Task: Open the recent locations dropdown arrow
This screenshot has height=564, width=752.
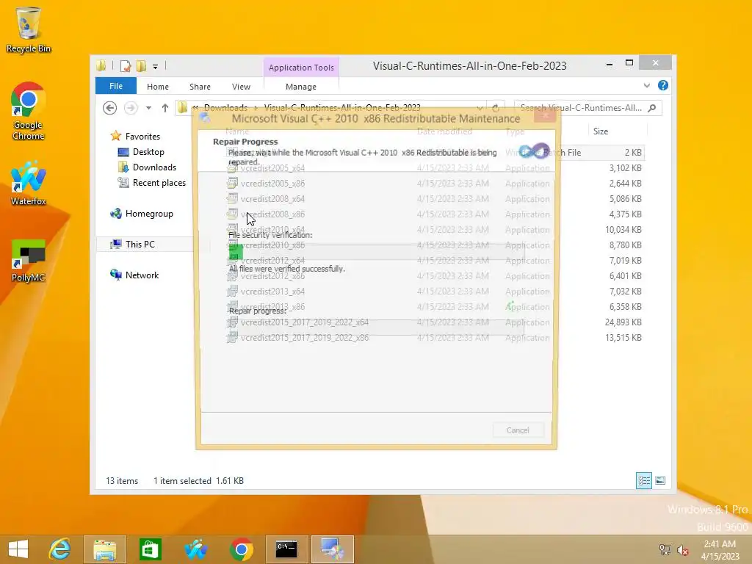Action: [x=148, y=108]
